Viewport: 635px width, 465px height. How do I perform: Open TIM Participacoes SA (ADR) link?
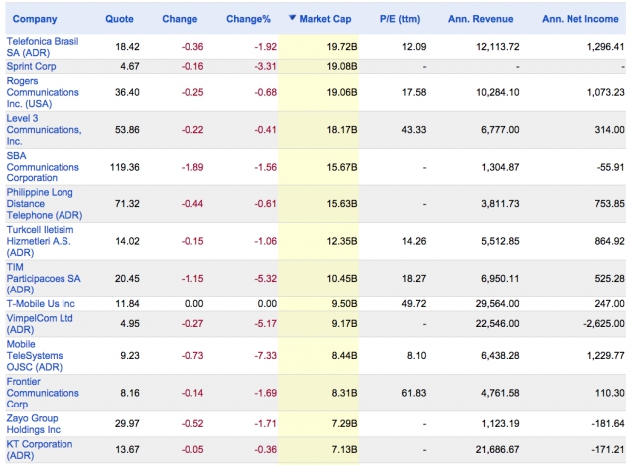pyautogui.click(x=44, y=278)
